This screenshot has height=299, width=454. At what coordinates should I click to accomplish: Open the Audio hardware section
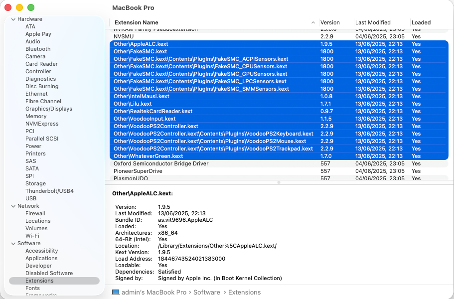tap(33, 42)
